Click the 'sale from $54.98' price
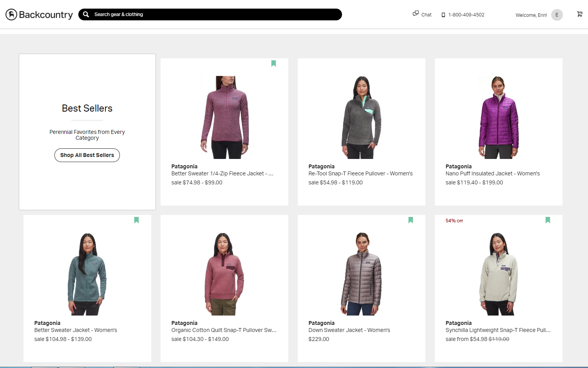Image resolution: width=588 pixels, height=368 pixels. coord(466,339)
